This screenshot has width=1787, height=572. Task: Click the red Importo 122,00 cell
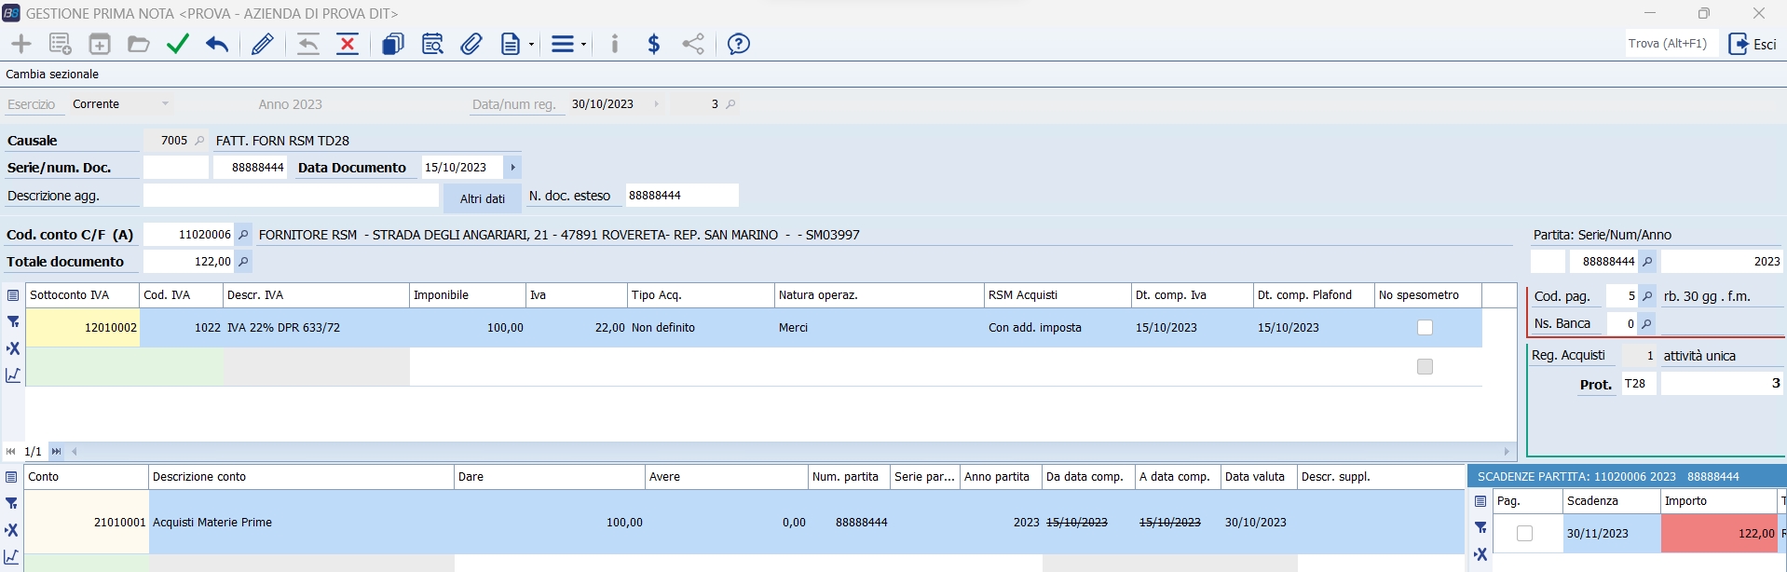(1719, 534)
